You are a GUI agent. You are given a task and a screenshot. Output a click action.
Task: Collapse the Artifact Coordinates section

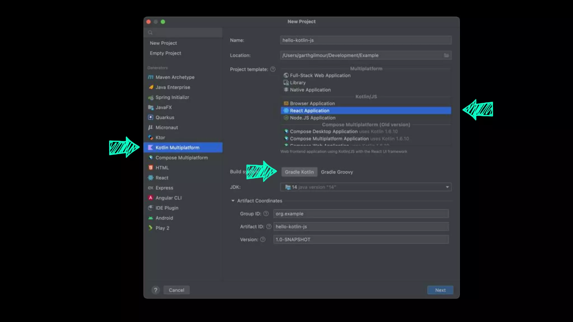233,201
